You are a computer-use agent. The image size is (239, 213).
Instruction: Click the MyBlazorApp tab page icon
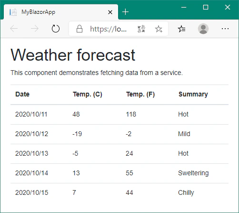13,12
